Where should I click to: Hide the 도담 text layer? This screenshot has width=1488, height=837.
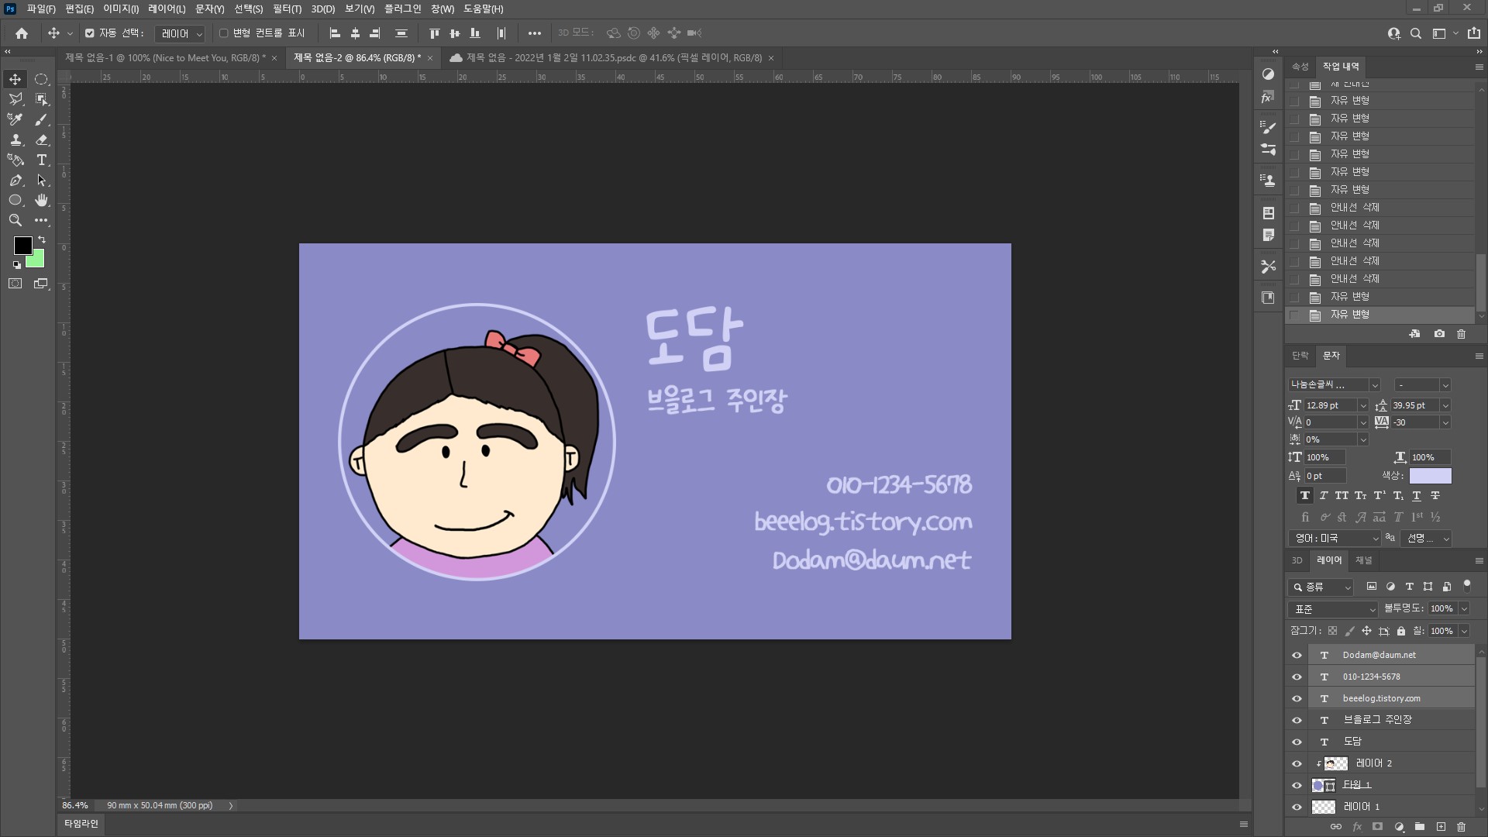1297,742
